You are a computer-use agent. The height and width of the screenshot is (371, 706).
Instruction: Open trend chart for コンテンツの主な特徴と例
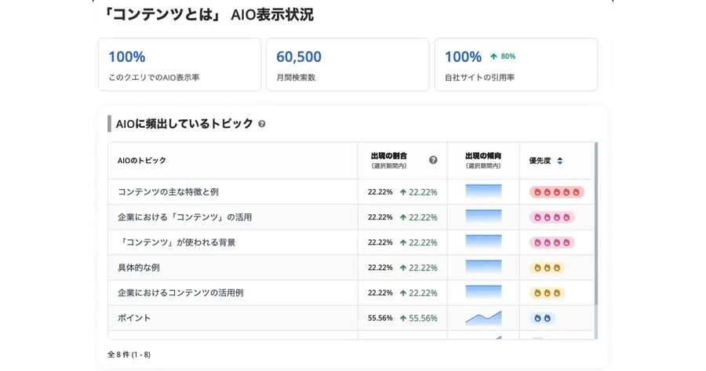[482, 192]
